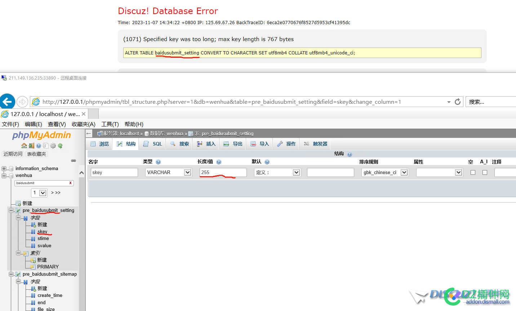The height and width of the screenshot is (311, 516).
Task: Click the help icon beside 结构 heading
Action: 350,154
